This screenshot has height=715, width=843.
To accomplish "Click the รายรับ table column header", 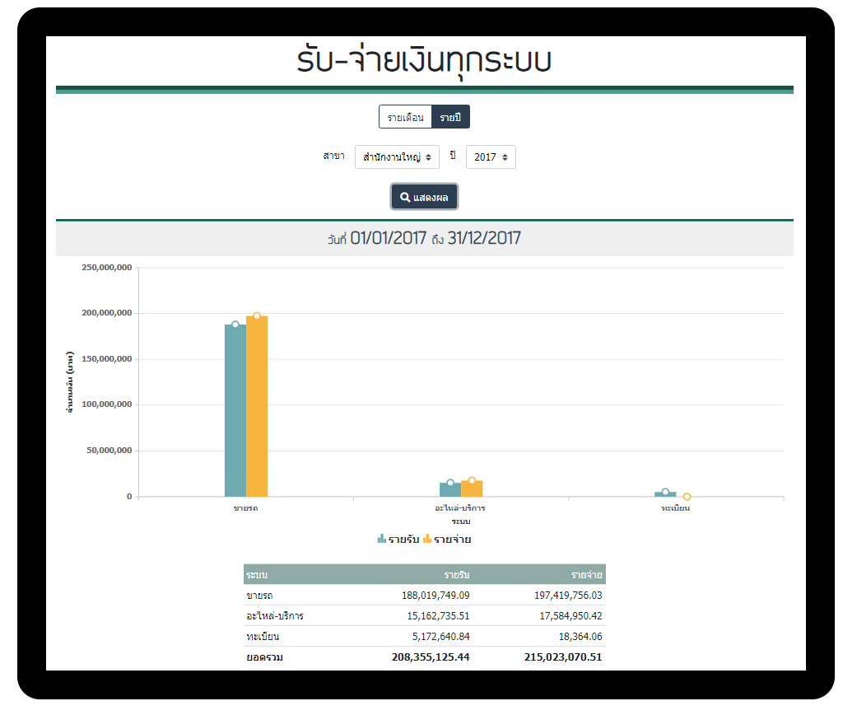I will pos(456,575).
